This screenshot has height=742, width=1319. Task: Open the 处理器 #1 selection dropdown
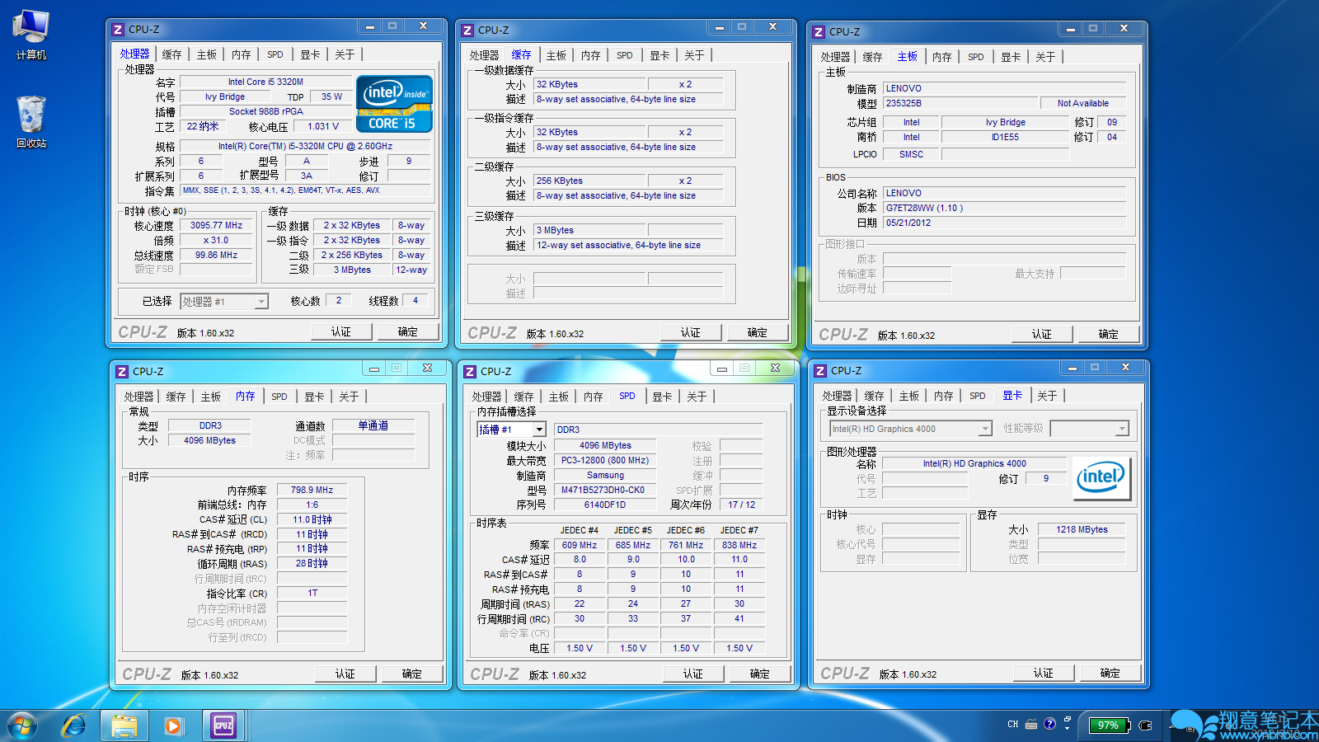tap(224, 302)
